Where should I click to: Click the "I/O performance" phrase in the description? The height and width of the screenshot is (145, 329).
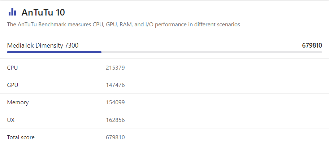click(165, 25)
